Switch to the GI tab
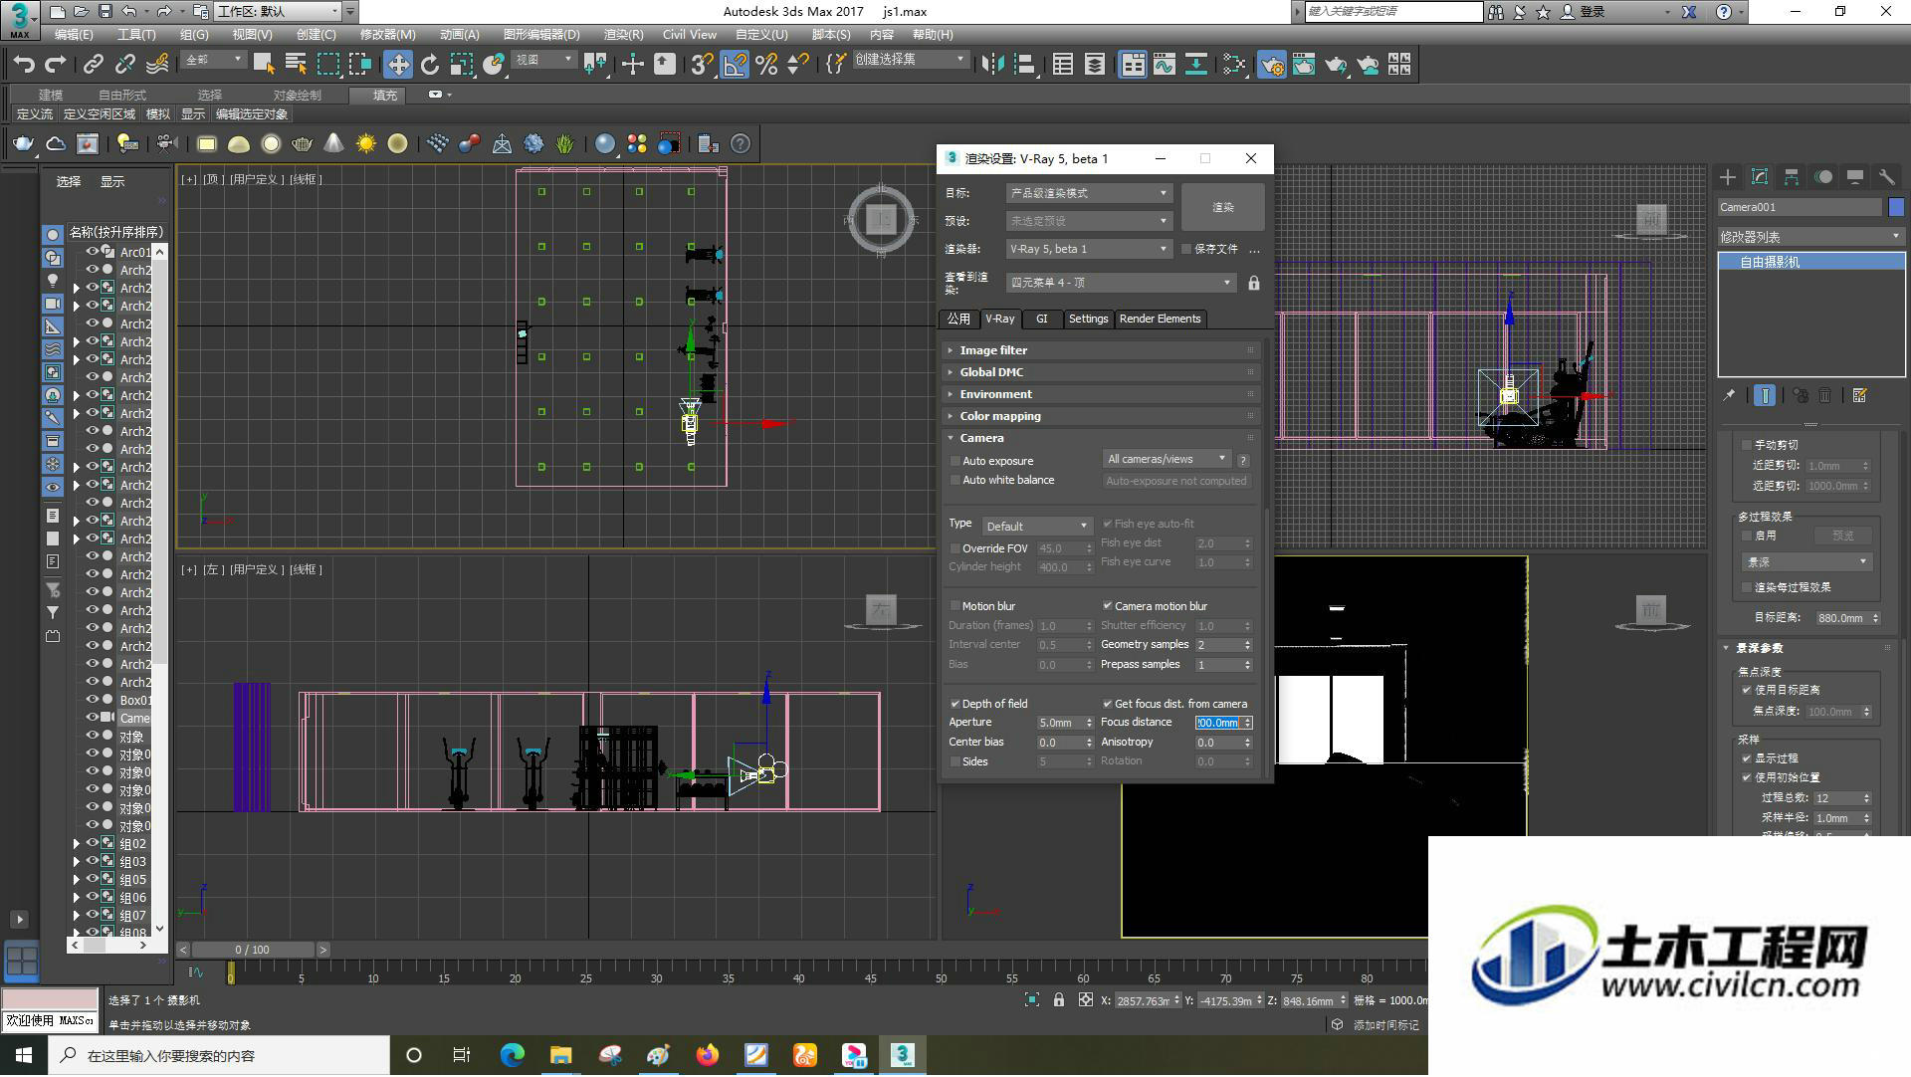 1041,320
